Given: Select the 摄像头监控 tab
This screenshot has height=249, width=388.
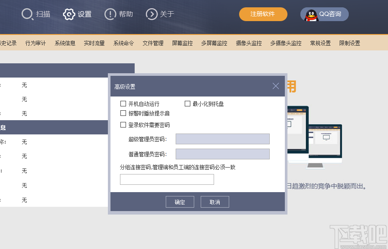Looking at the screenshot, I should [x=249, y=43].
